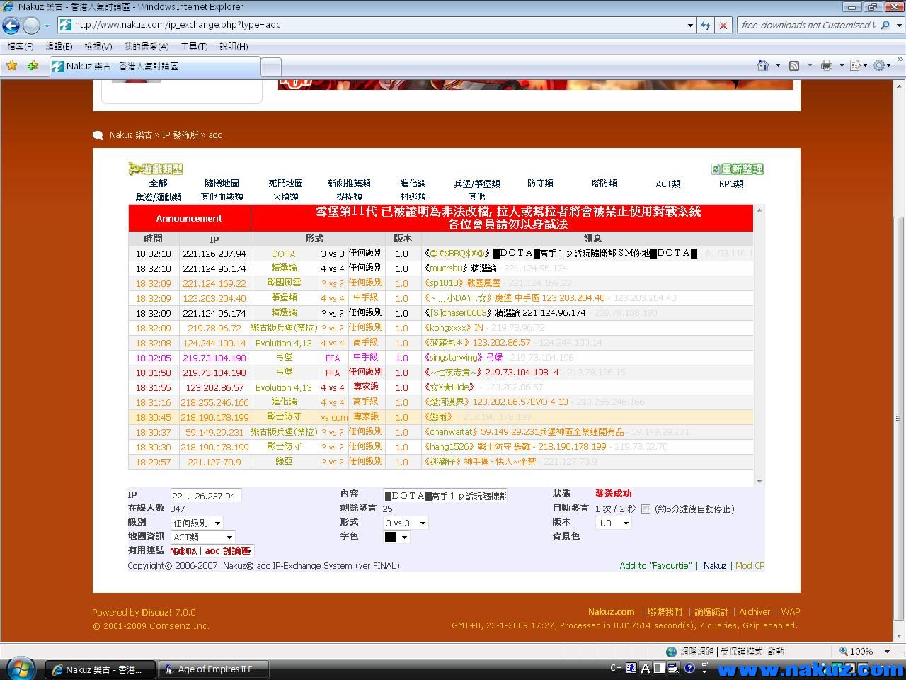Open the 檢視(V) View menu

point(98,47)
